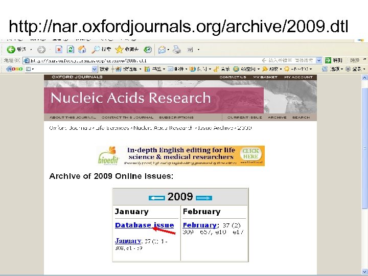368x276 pixels.
Task: Go to Home page icon
Action: [x=82, y=50]
